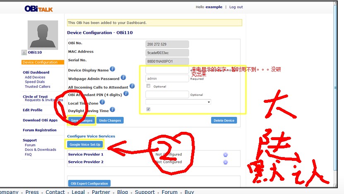The width and height of the screenshot is (344, 194).
Task: Open Contact link in the footer
Action: point(55,192)
